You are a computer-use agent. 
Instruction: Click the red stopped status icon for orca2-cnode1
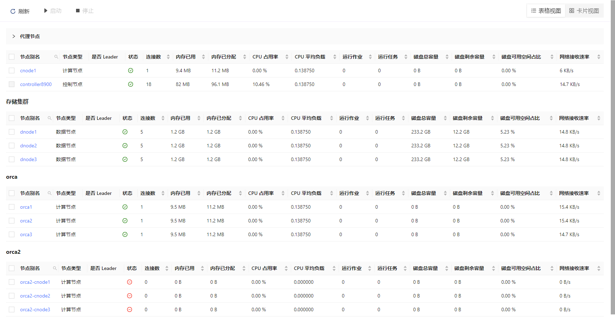130,282
